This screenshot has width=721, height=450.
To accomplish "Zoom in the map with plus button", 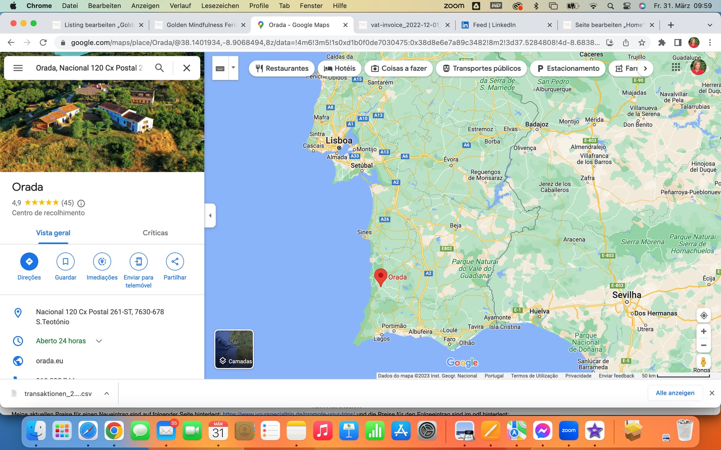I will 704,331.
